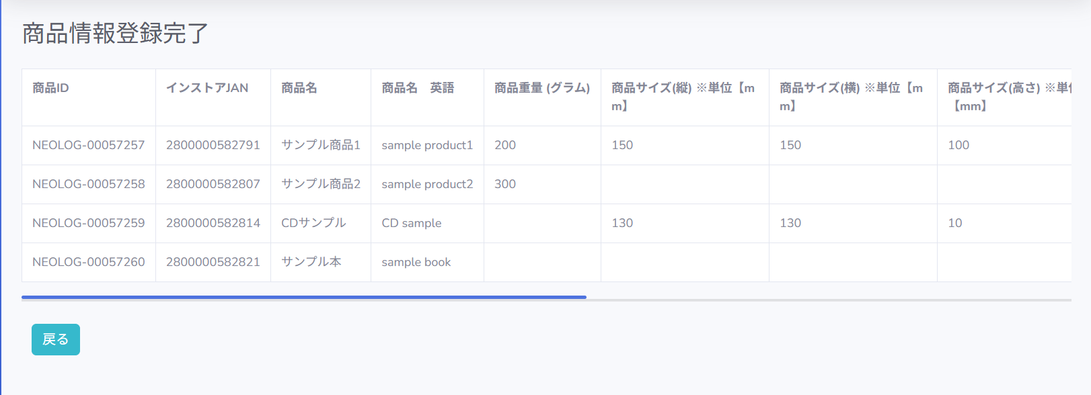Click JAN code 2800000582791
Viewport: 1091px width, 395px height.
click(213, 145)
